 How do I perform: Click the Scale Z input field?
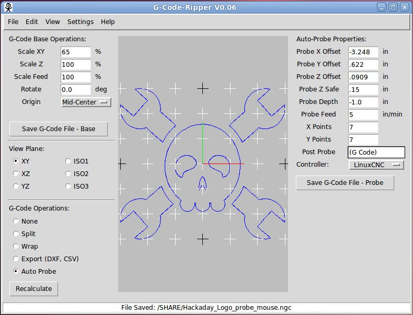(x=76, y=64)
